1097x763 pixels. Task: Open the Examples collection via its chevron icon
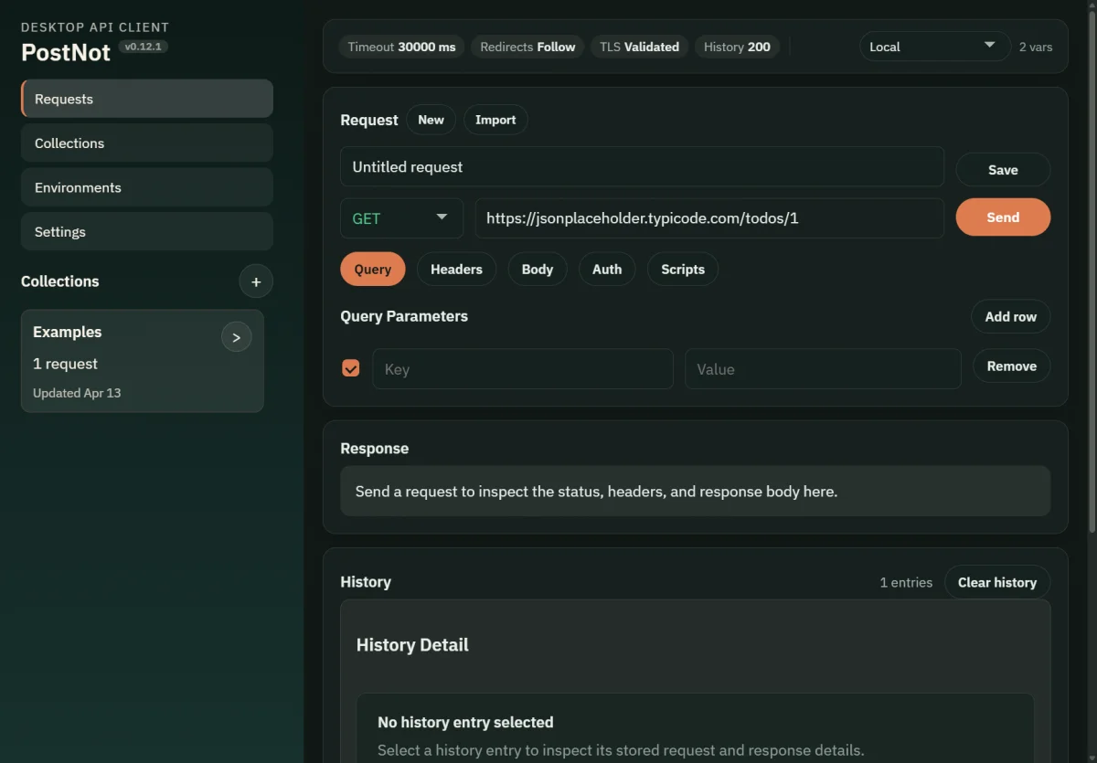pyautogui.click(x=237, y=336)
